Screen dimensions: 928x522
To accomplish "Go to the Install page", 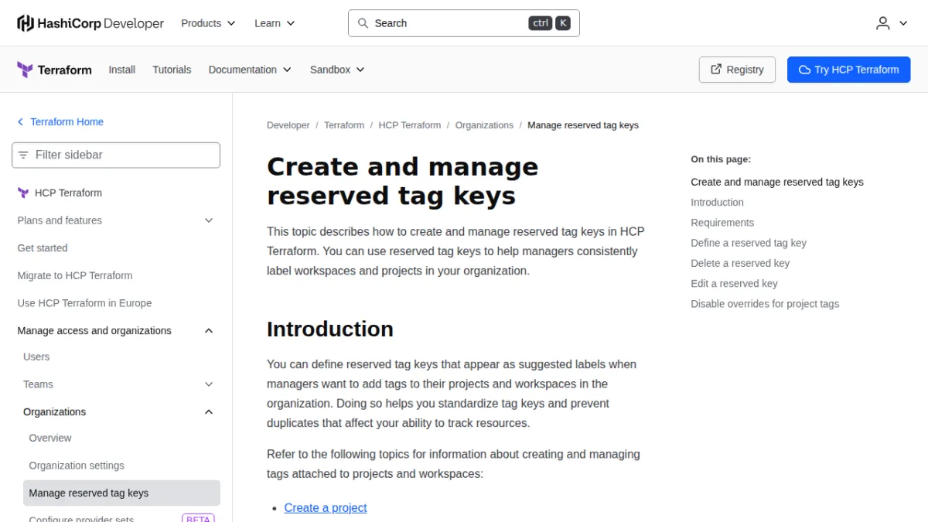I will pyautogui.click(x=122, y=70).
